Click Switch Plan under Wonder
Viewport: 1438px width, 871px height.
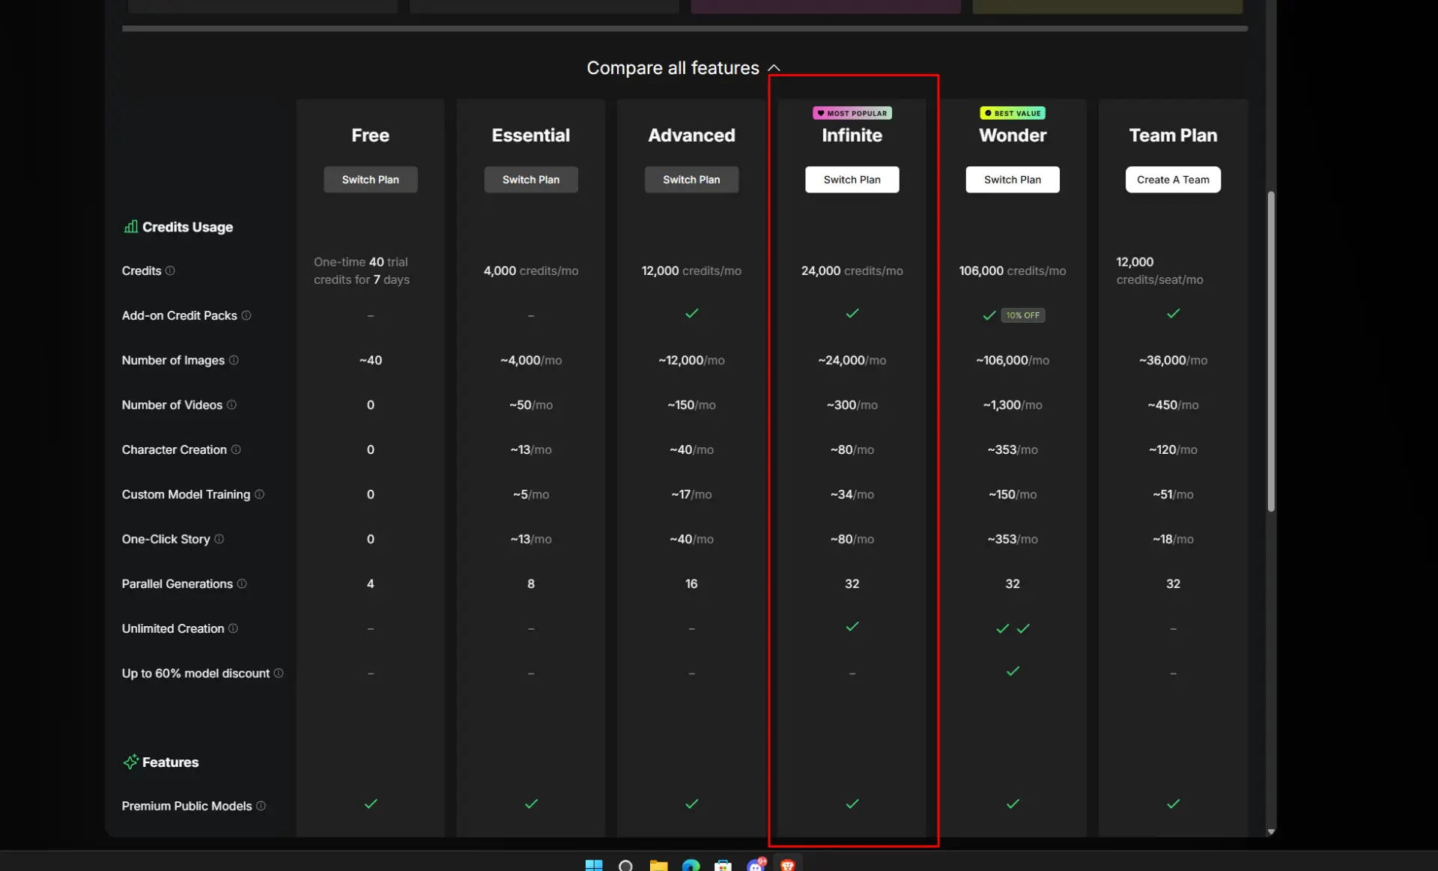pos(1012,180)
